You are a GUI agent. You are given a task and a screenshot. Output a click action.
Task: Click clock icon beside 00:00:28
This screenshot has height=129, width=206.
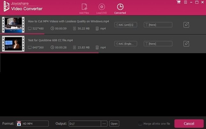(x=52, y=47)
